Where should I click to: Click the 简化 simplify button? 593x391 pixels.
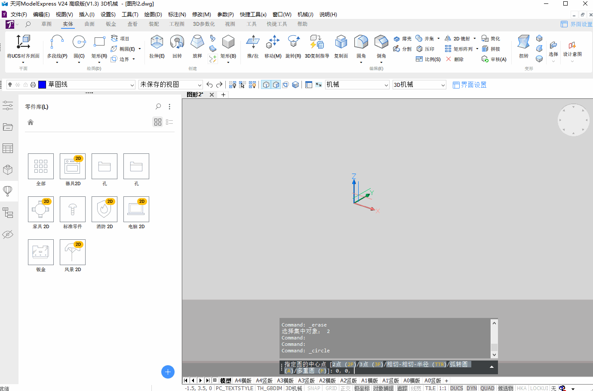[491, 39]
